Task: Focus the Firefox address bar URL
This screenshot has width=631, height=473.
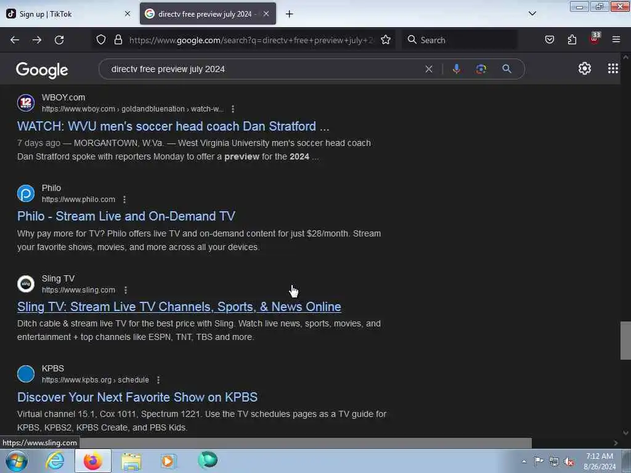Action: (251, 40)
